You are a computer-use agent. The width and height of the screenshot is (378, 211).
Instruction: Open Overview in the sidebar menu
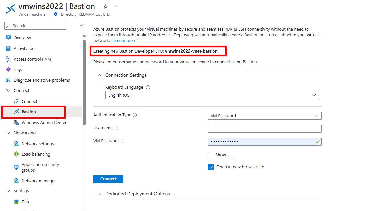pyautogui.click(x=22, y=38)
